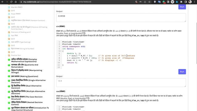
Task: Expand the Single-Alternative Decision chapter
Action: (28, 81)
